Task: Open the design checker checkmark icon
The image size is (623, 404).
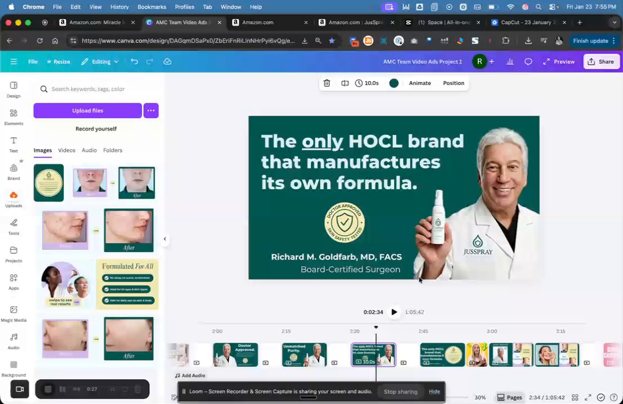Action: 600,397
